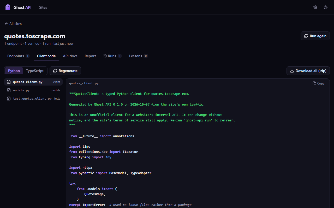Click the Ghost API brand name
Image resolution: width=334 pixels, height=208 pixels.
[x=22, y=7]
